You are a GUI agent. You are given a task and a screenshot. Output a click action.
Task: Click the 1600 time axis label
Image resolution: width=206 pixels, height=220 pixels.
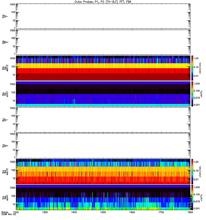point(132,212)
